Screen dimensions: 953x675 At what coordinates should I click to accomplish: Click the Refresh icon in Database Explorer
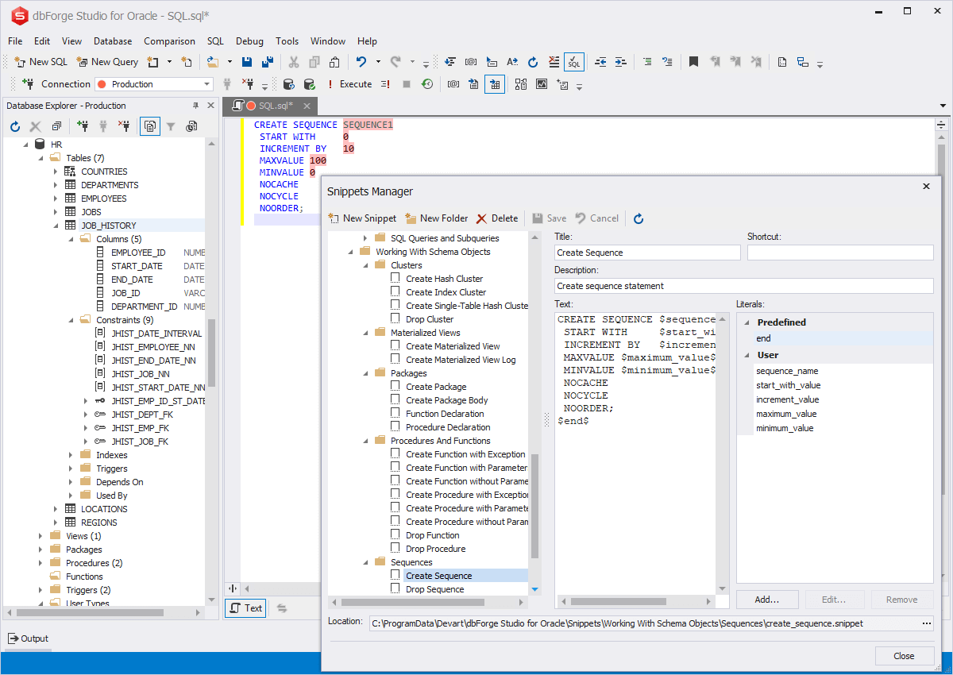point(15,126)
